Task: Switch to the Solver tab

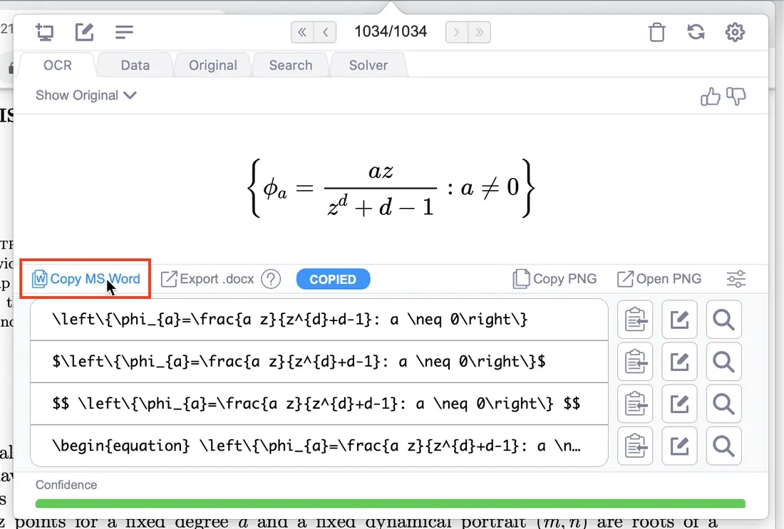Action: point(368,66)
